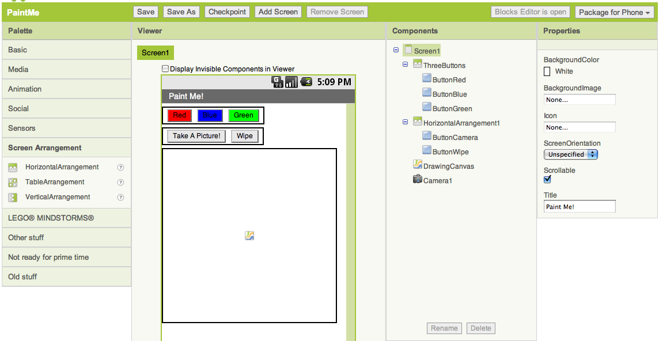
Task: Click the Delete component button
Action: (481, 328)
